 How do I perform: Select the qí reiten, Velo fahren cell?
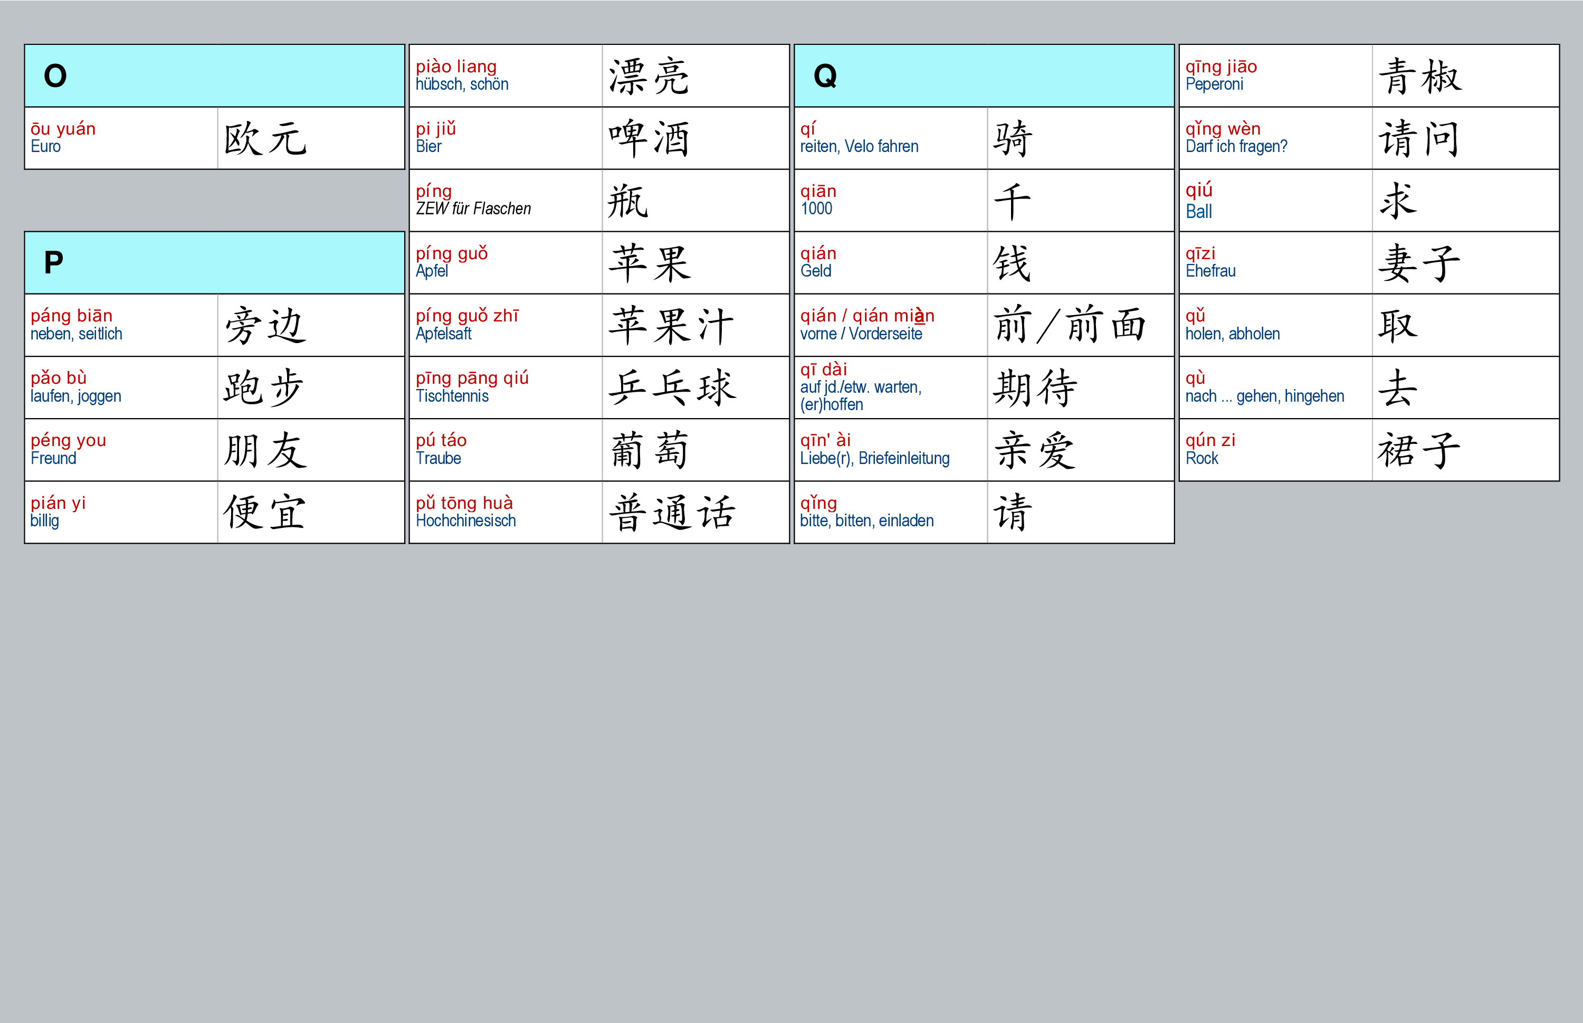click(891, 138)
